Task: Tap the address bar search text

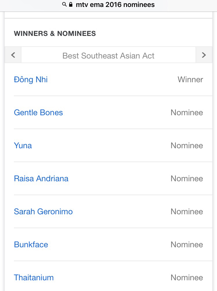Action: pos(115,5)
